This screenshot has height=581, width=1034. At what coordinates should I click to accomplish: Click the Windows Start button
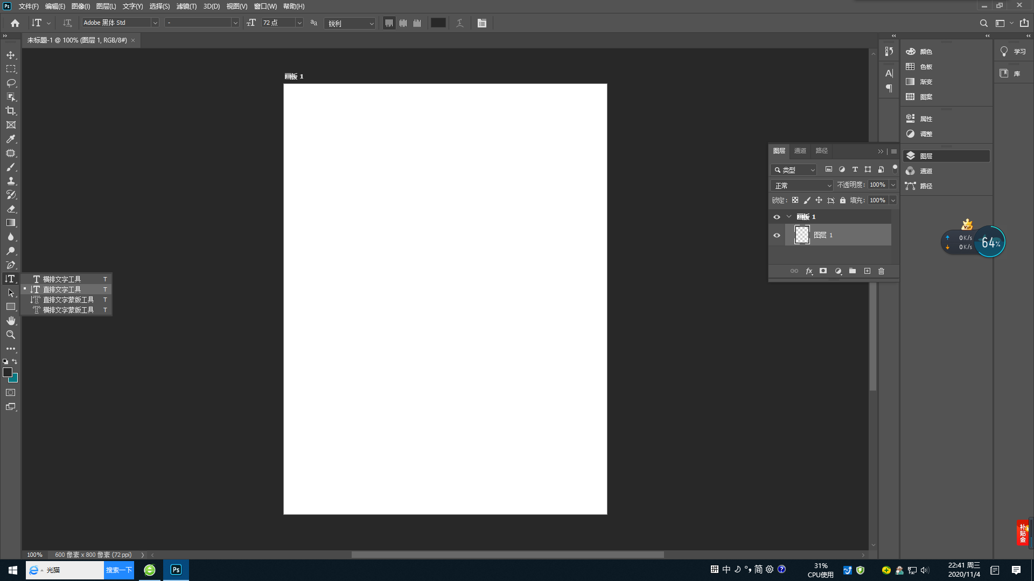[13, 570]
